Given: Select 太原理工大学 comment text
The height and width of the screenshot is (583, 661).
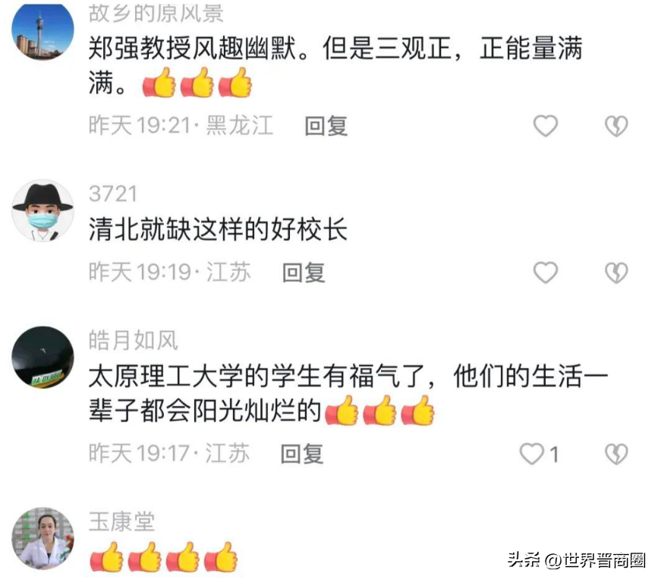Looking at the screenshot, I should (x=348, y=393).
